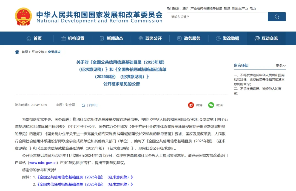Click the publish date 2024/11/29
Viewport: 296px width, 191px height.
pyautogui.click(x=39, y=105)
